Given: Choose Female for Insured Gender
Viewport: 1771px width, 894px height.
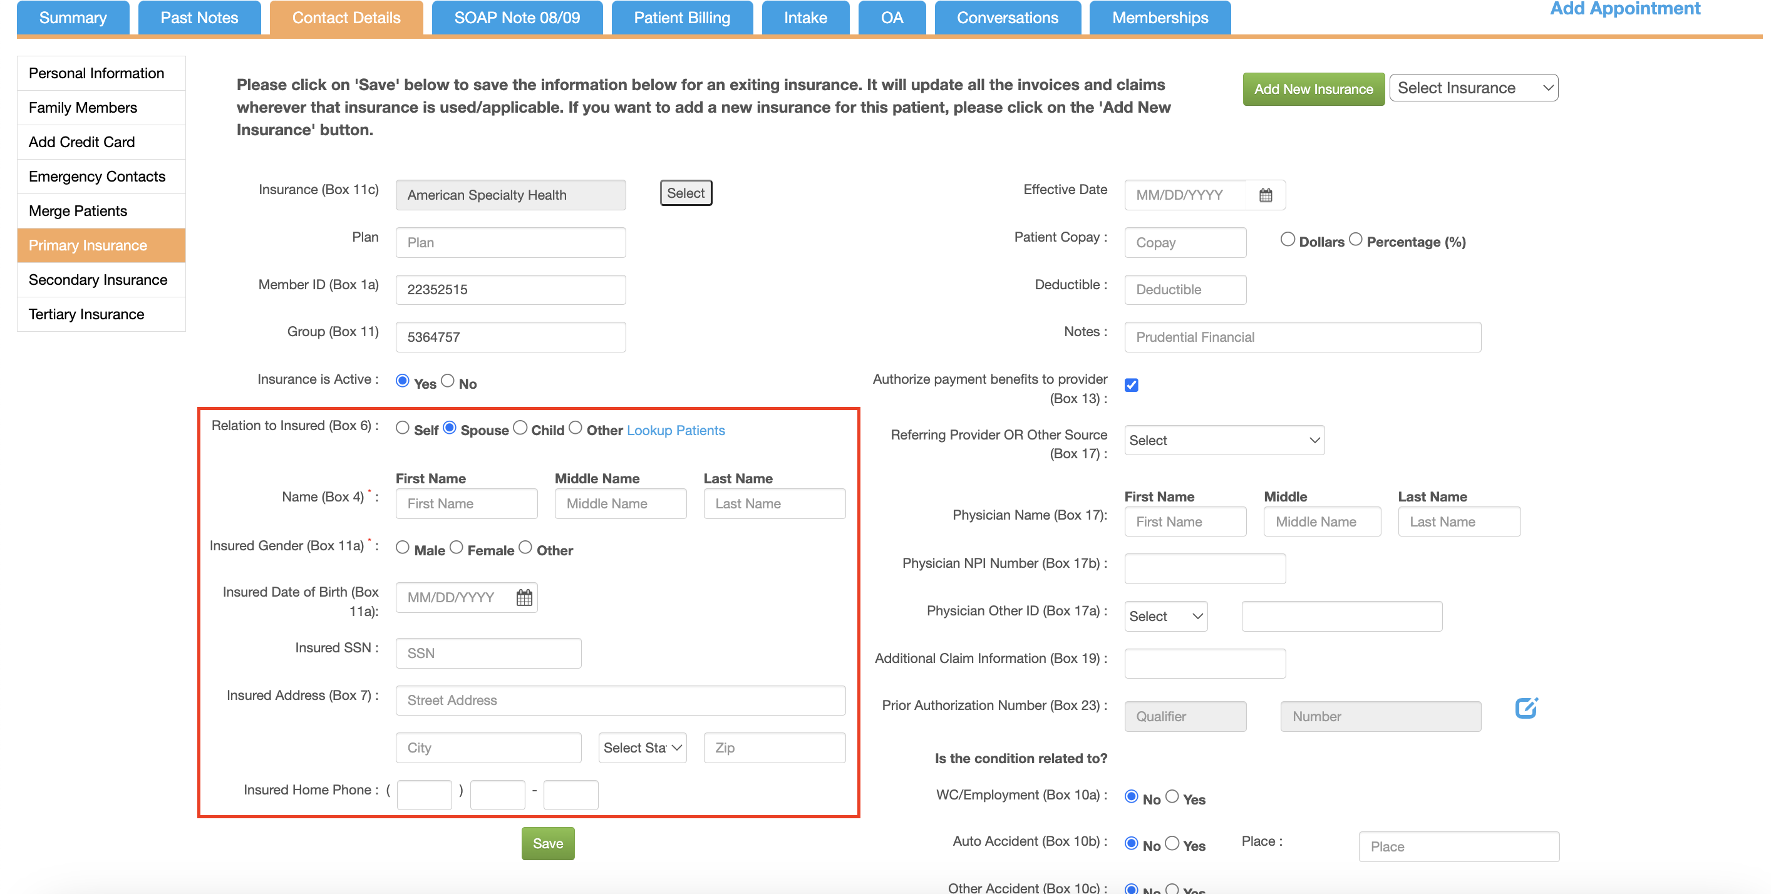Looking at the screenshot, I should click(x=457, y=548).
